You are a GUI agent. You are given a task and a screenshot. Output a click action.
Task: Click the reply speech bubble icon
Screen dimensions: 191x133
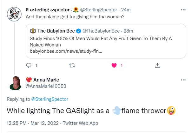point(29,66)
